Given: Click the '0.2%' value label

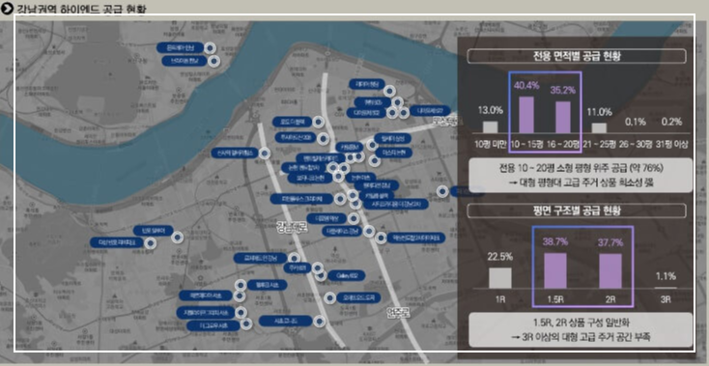Looking at the screenshot, I should 671,122.
